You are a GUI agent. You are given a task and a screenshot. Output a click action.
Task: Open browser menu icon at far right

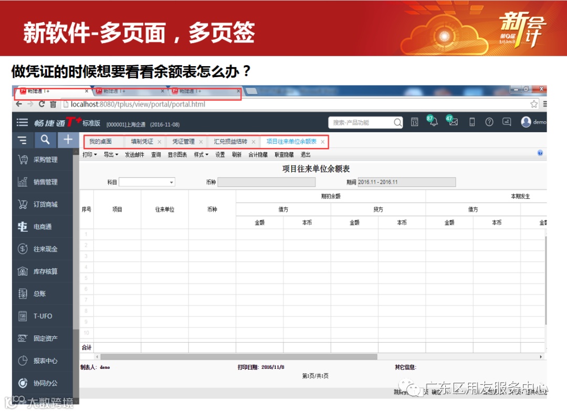[x=544, y=104]
